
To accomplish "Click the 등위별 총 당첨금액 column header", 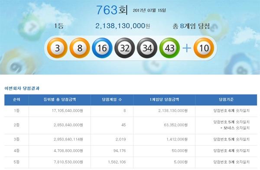I will [60, 100].
